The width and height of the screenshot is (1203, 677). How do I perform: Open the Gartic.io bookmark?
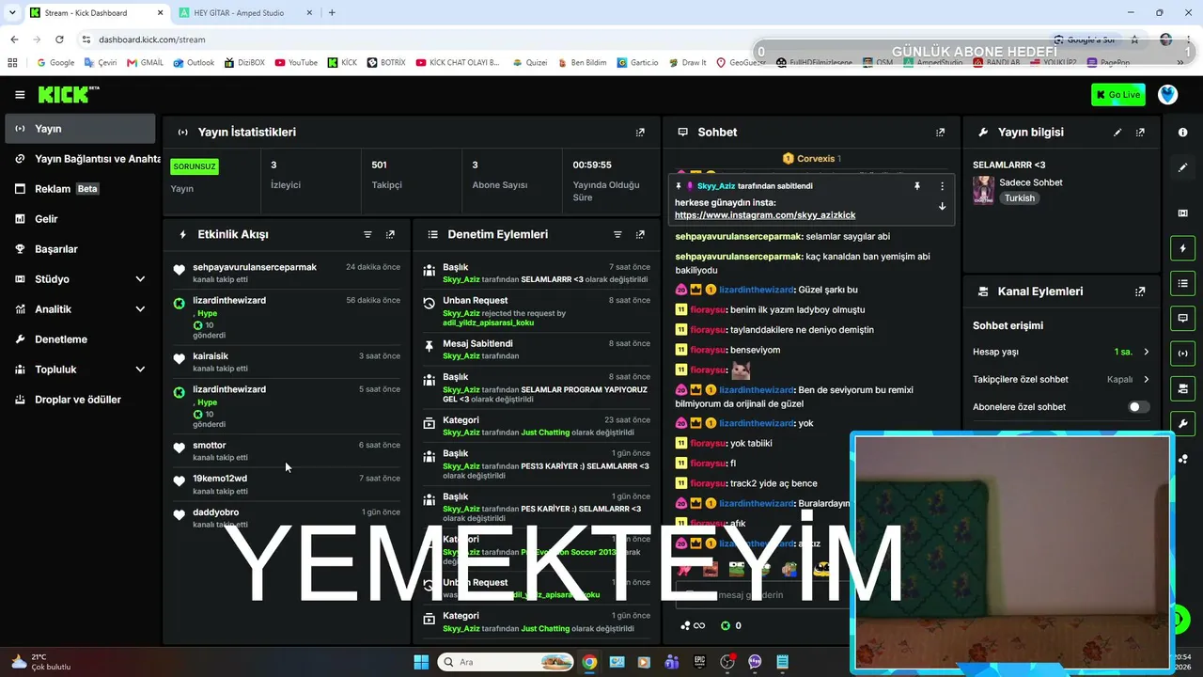(x=637, y=63)
